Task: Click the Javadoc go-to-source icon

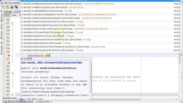Action: point(31,59)
